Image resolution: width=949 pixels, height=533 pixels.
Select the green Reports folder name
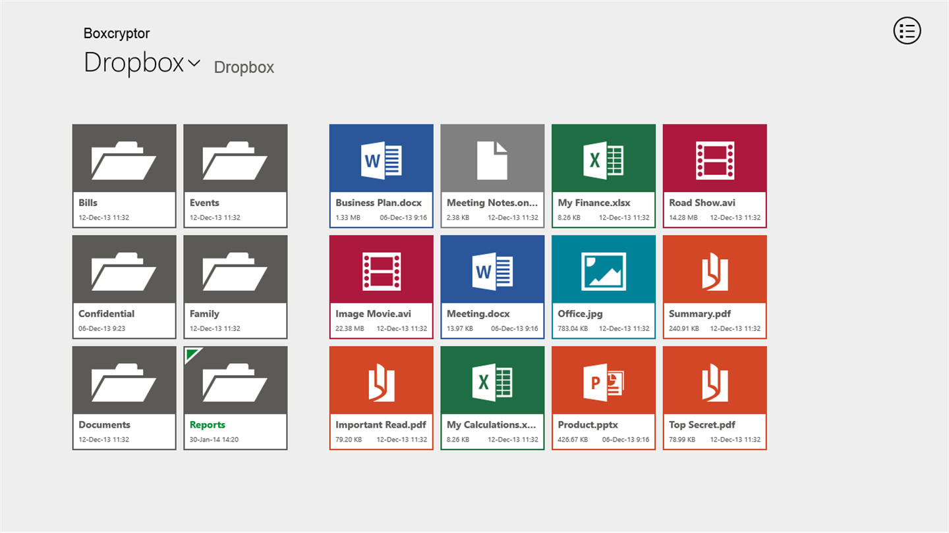(208, 425)
